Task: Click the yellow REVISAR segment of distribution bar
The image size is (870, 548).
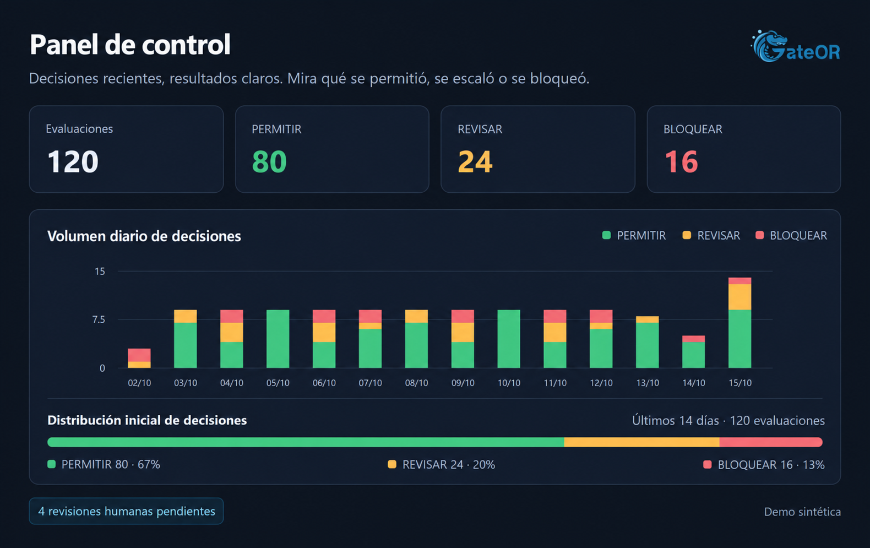Action: point(642,442)
